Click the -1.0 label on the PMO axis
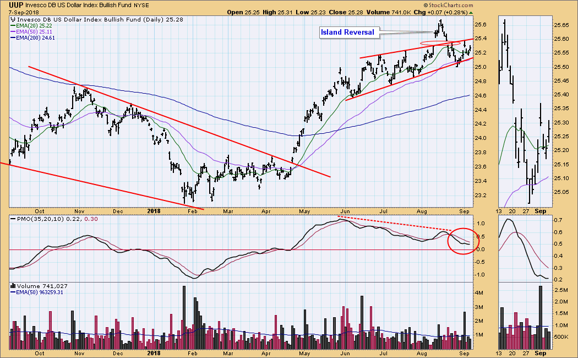Viewport: 578px width, 358px height. tap(480, 275)
